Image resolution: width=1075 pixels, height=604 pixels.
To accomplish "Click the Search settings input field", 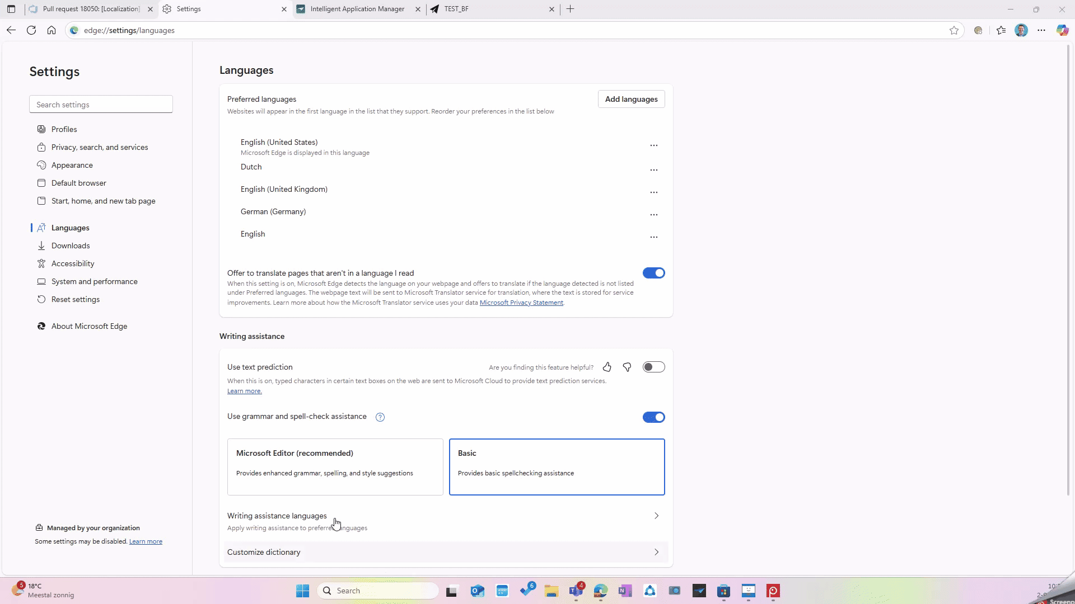I will point(101,104).
